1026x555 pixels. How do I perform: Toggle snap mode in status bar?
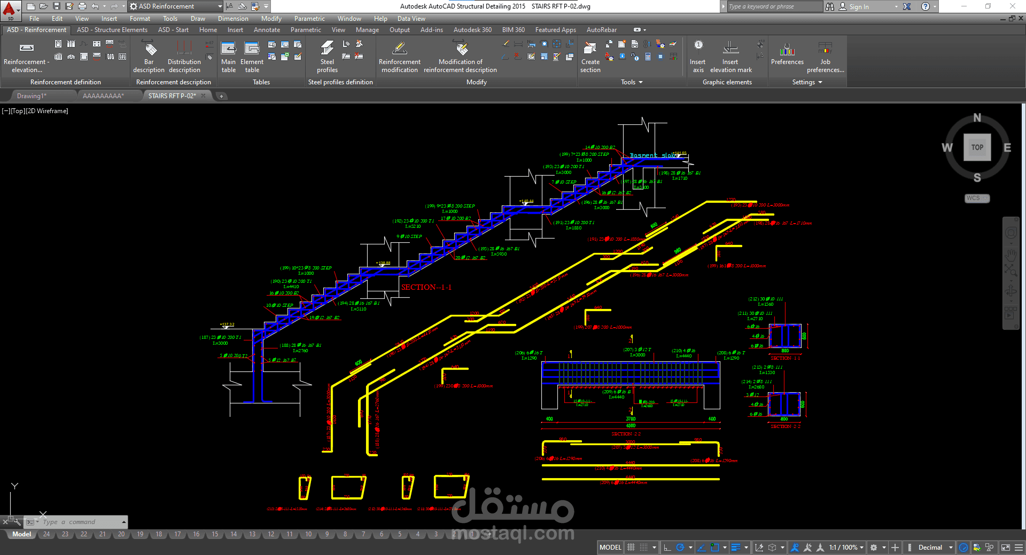point(644,548)
